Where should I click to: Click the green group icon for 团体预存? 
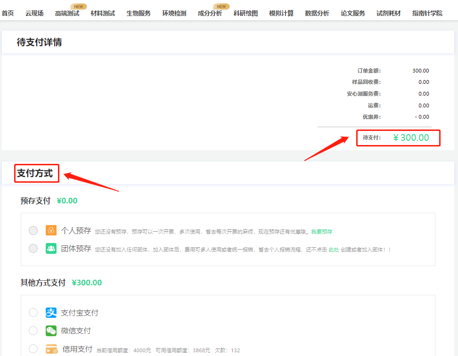51,248
